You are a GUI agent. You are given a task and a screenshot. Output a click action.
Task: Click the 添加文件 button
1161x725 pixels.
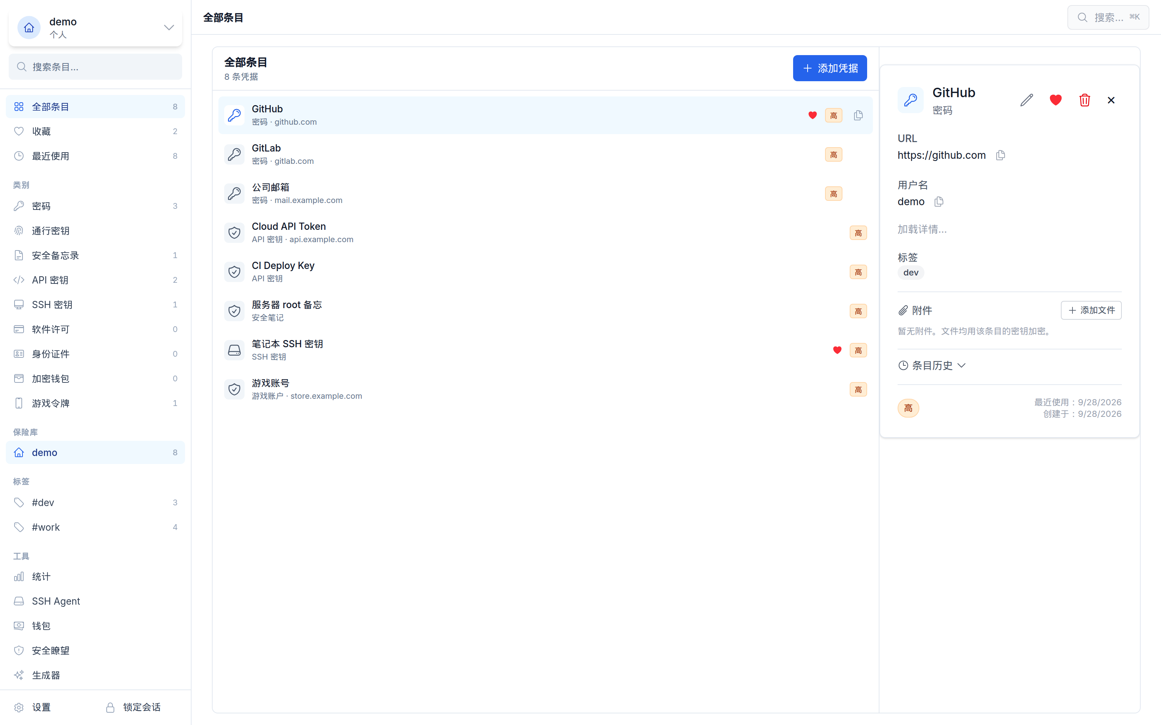point(1091,310)
